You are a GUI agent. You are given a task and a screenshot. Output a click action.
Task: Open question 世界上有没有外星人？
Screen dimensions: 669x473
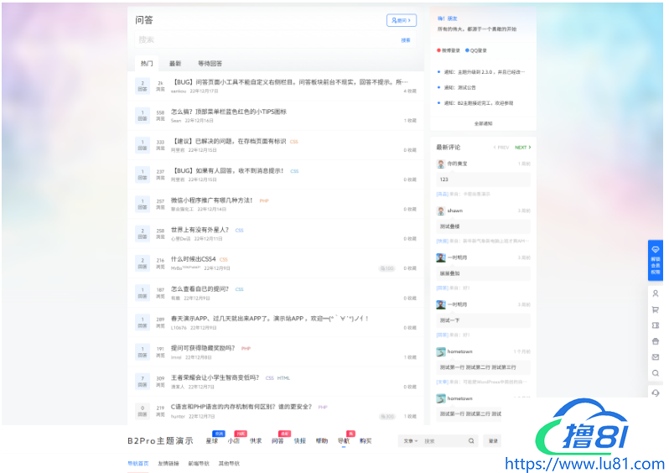tap(200, 230)
